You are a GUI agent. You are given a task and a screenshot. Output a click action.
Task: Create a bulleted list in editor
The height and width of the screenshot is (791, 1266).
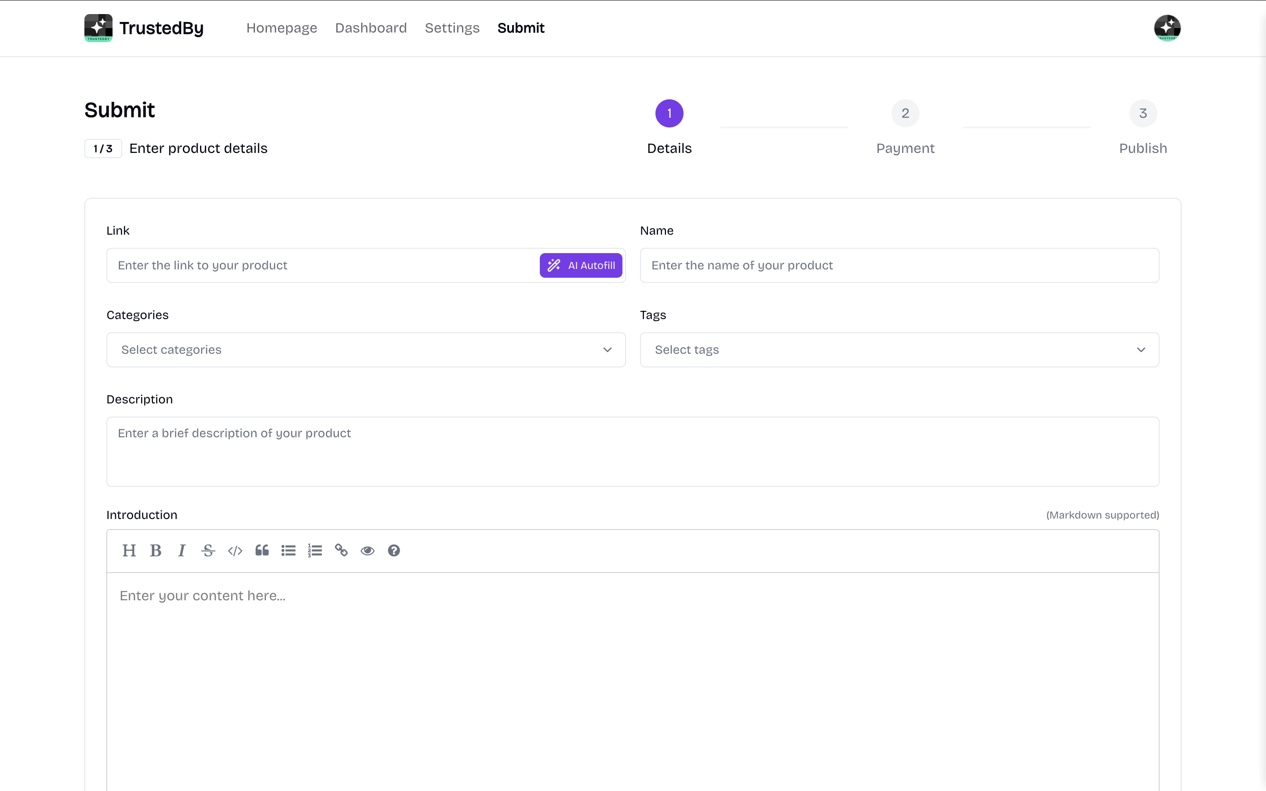click(x=288, y=550)
